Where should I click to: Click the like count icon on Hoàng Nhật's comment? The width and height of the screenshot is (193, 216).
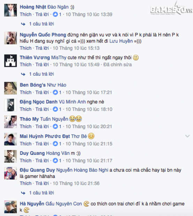[55, 14]
